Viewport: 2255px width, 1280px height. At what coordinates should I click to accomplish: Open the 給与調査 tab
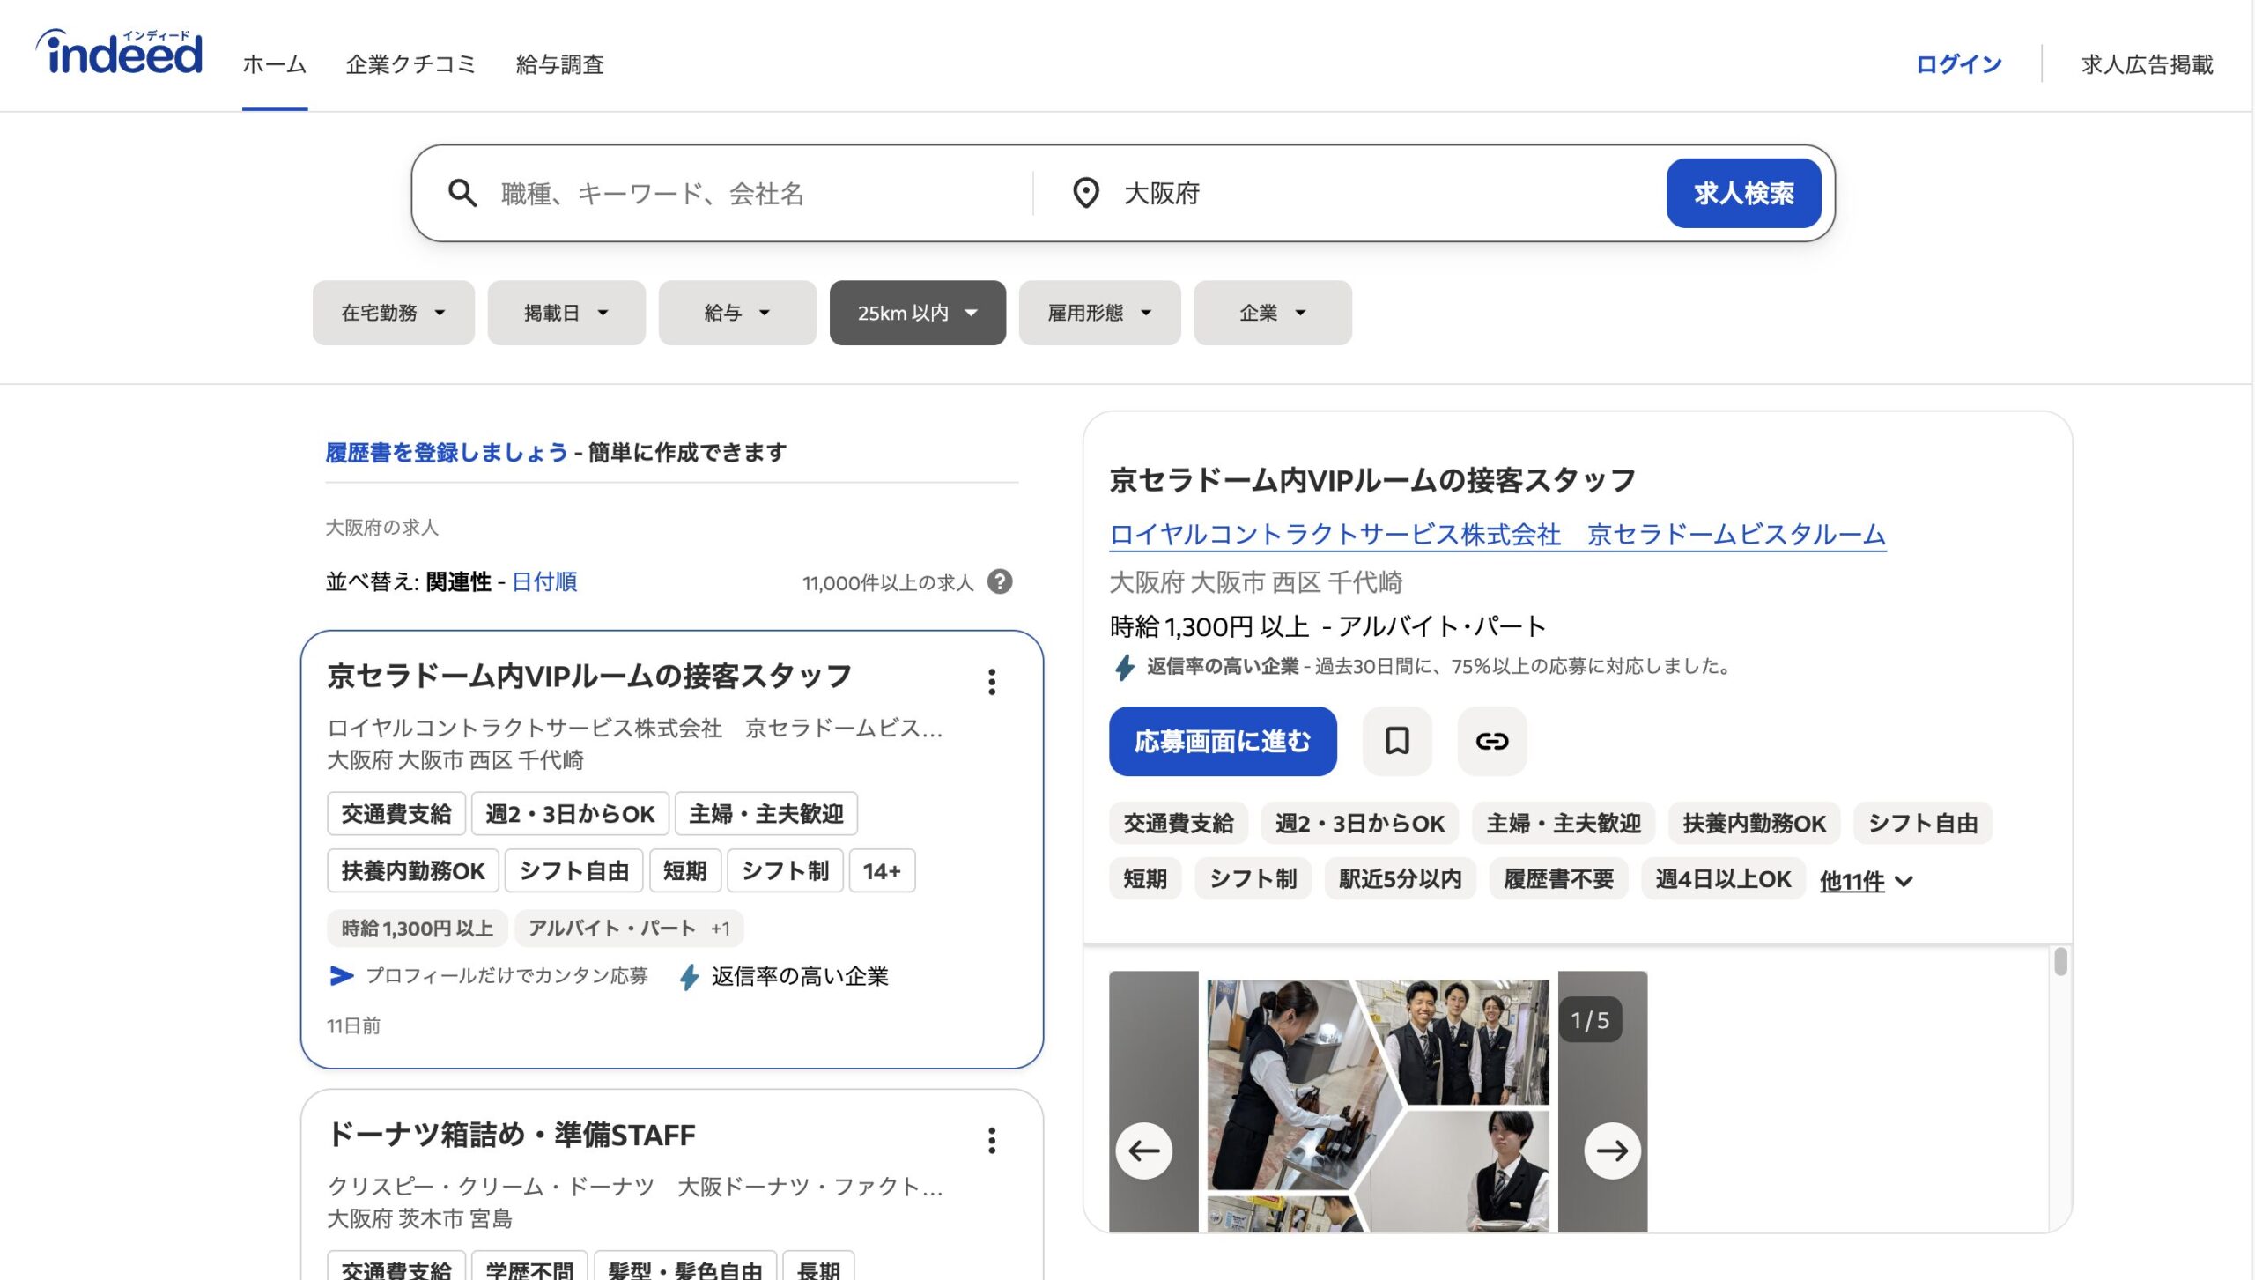pyautogui.click(x=559, y=64)
